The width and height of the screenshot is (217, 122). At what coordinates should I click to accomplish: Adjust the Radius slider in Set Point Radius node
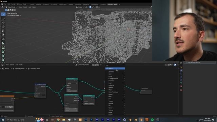pos(89,104)
